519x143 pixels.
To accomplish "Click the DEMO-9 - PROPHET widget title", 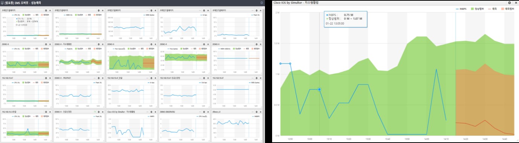I will click(63, 78).
